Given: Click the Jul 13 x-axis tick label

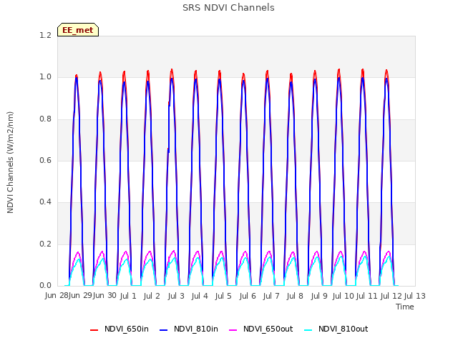Looking at the screenshot, I should pos(414,296).
